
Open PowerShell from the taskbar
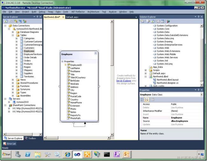point(28,154)
